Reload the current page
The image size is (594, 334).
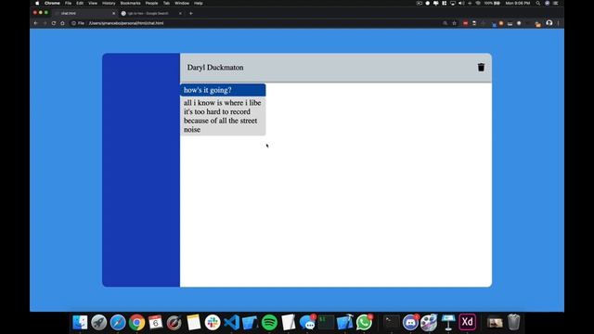pos(54,23)
